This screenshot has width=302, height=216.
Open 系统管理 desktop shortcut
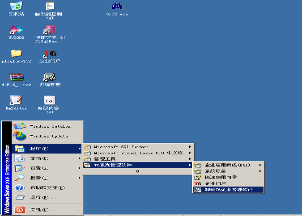pyautogui.click(x=49, y=77)
